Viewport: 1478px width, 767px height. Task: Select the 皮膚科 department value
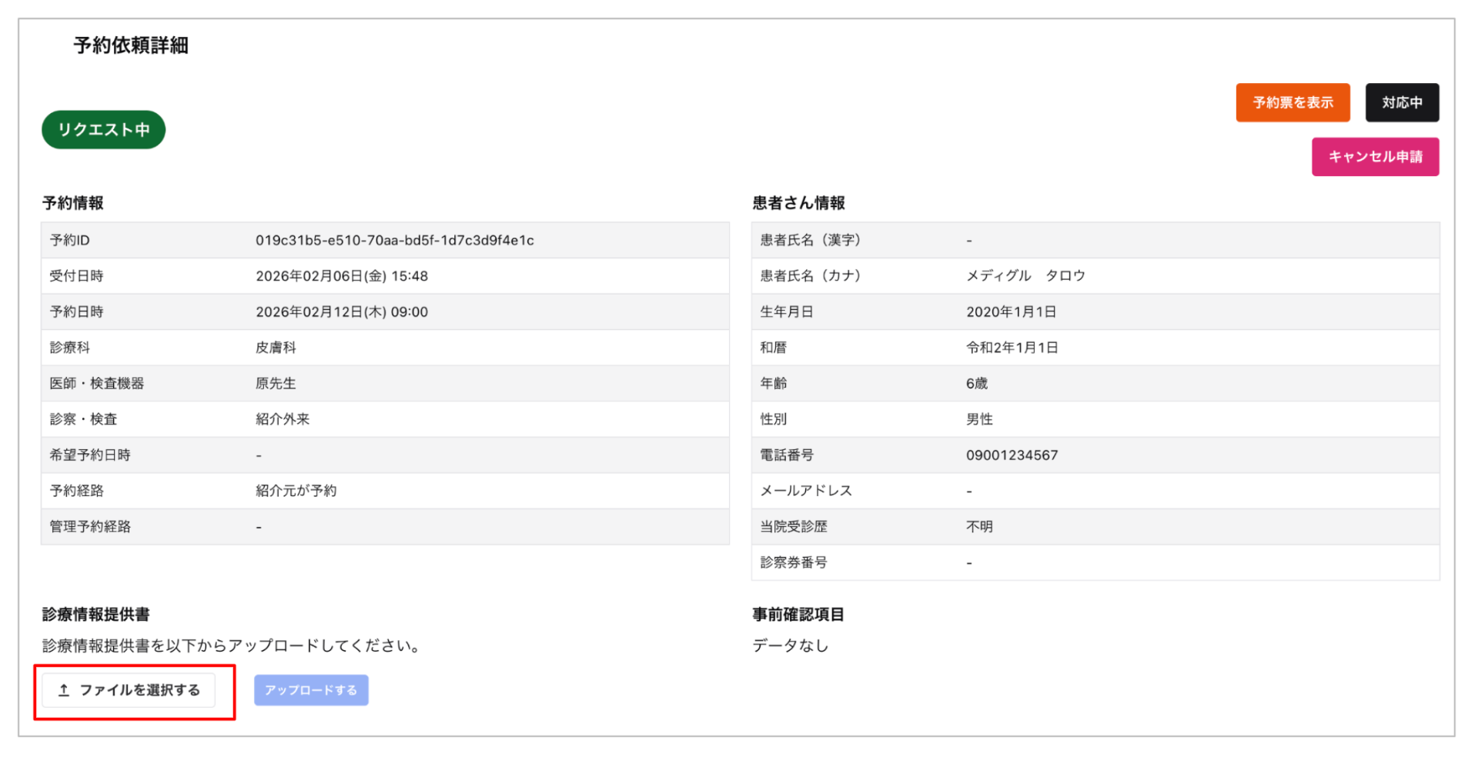coord(275,347)
